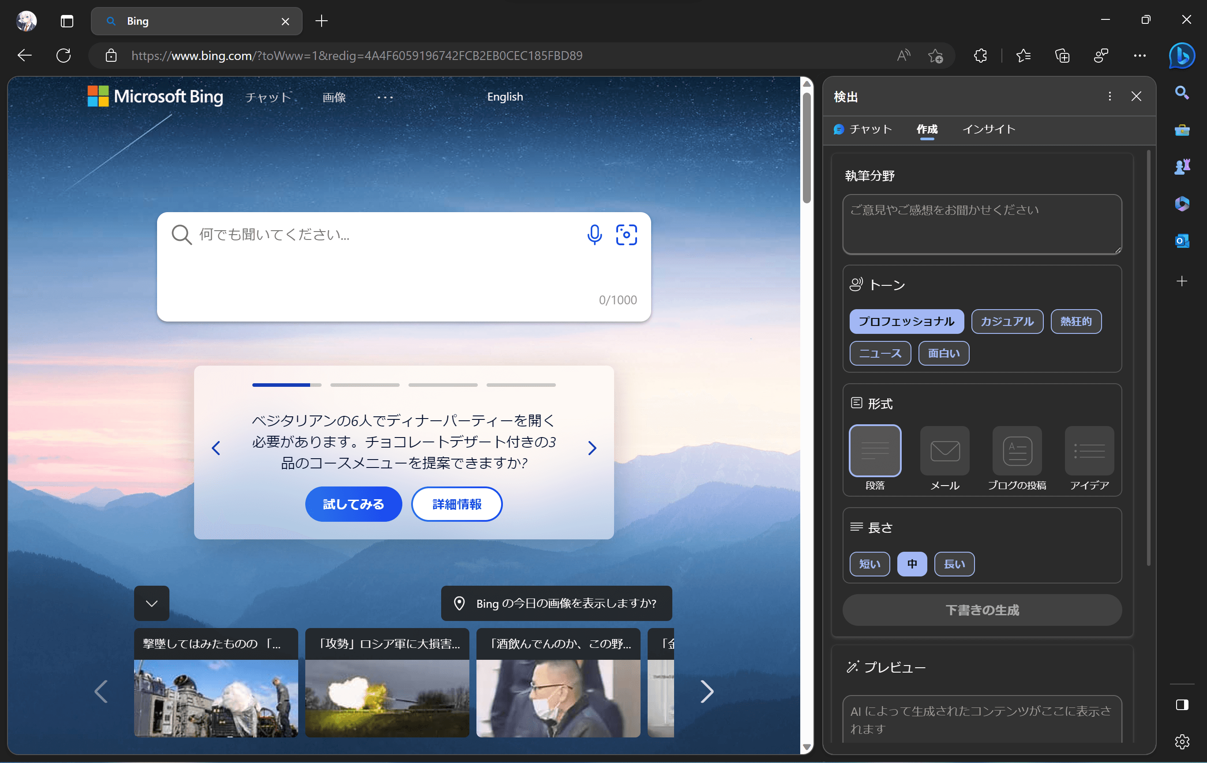Go back using the back arrow
This screenshot has width=1207, height=763.
pyautogui.click(x=25, y=56)
